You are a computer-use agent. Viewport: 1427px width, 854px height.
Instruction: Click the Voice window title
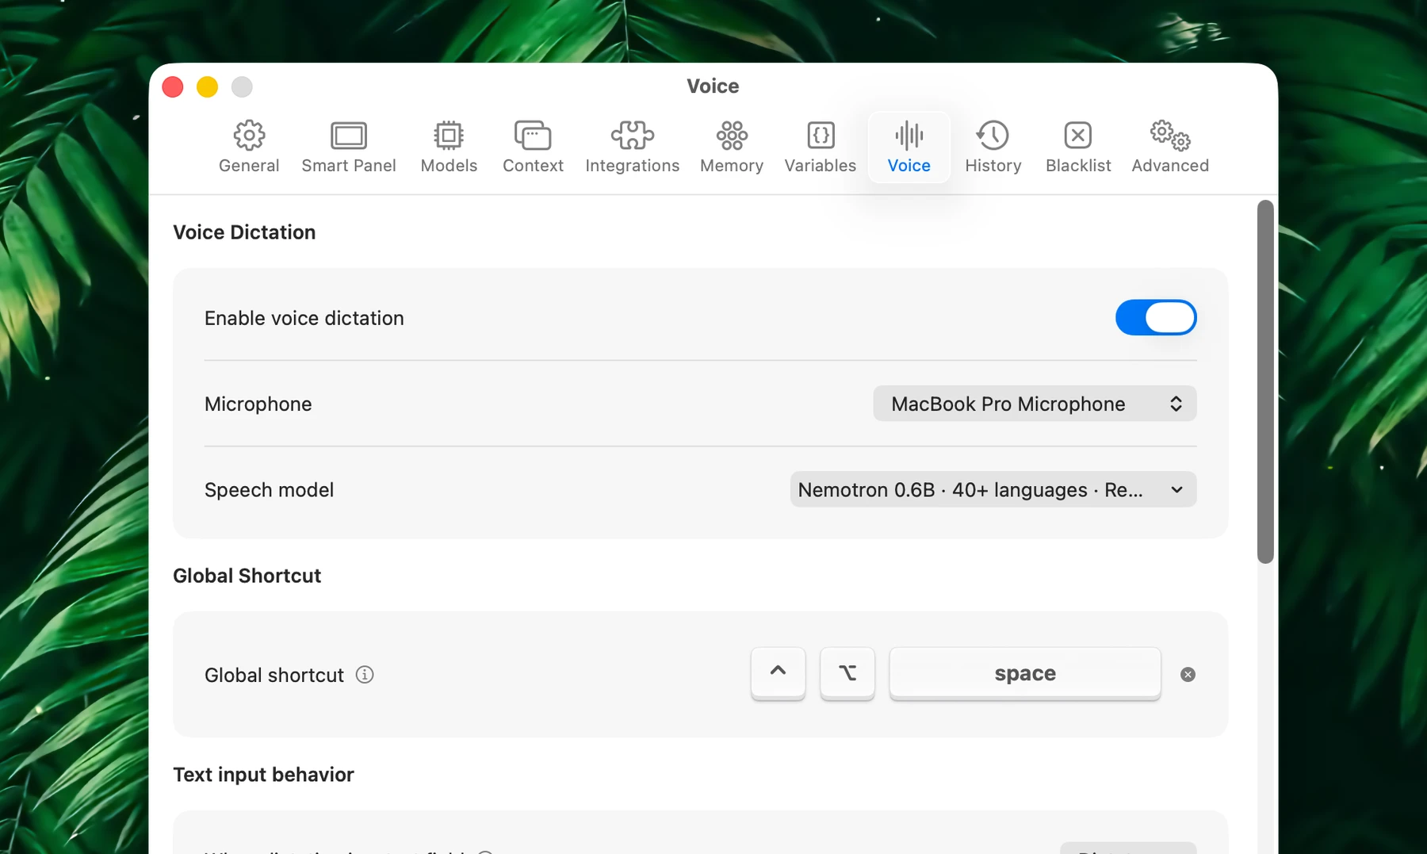713,86
